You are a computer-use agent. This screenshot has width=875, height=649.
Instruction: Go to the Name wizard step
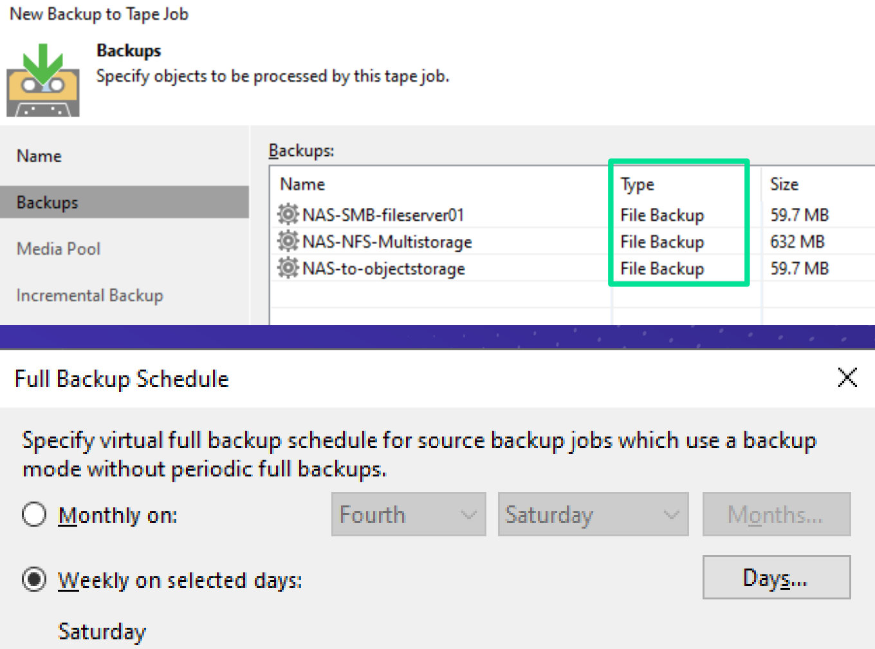pyautogui.click(x=39, y=156)
